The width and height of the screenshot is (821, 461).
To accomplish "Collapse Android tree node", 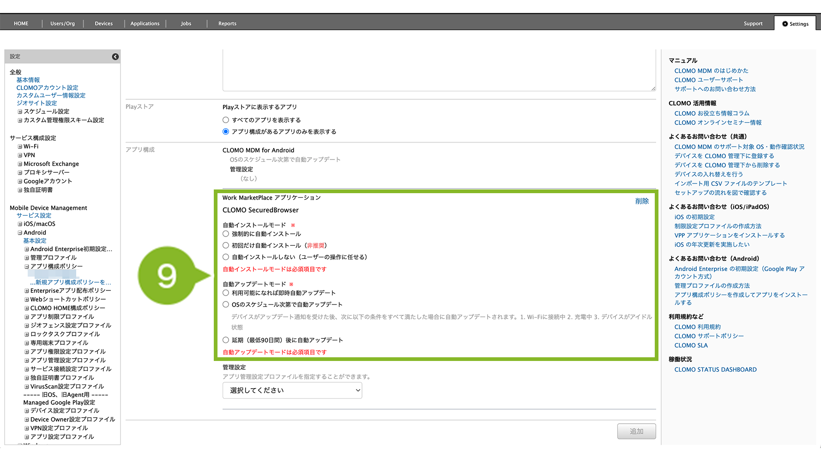I will click(x=20, y=233).
